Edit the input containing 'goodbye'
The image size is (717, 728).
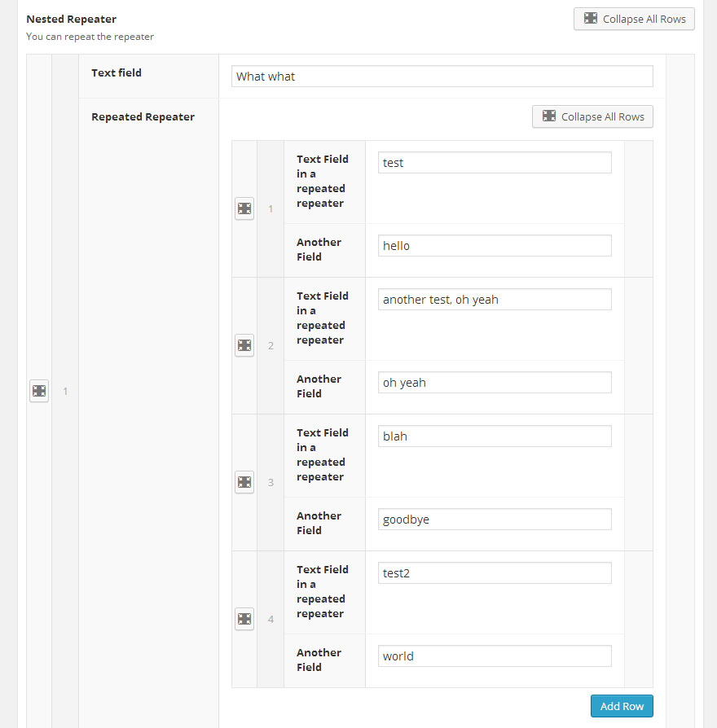(495, 519)
